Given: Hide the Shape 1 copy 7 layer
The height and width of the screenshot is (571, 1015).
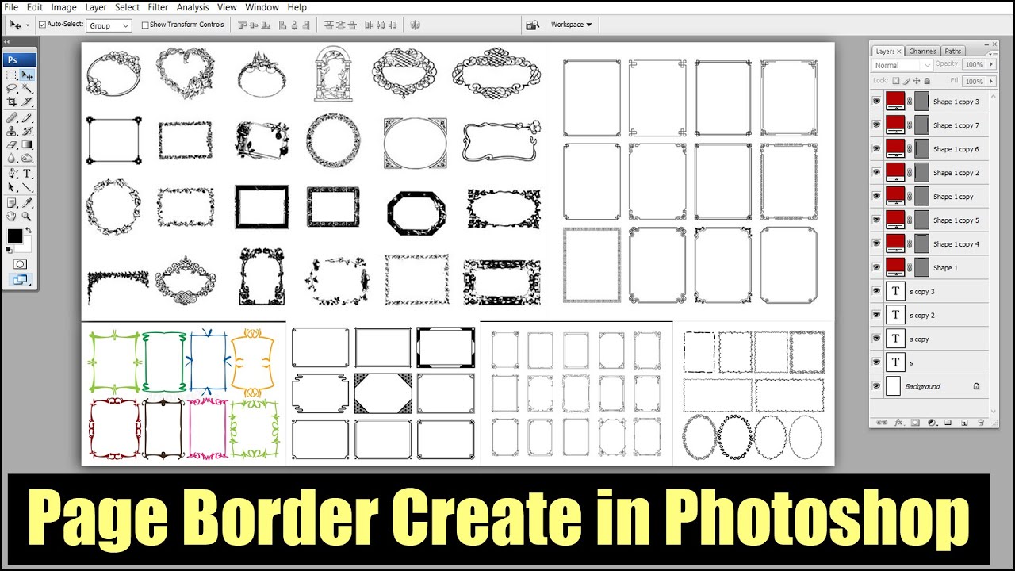Looking at the screenshot, I should tap(876, 125).
